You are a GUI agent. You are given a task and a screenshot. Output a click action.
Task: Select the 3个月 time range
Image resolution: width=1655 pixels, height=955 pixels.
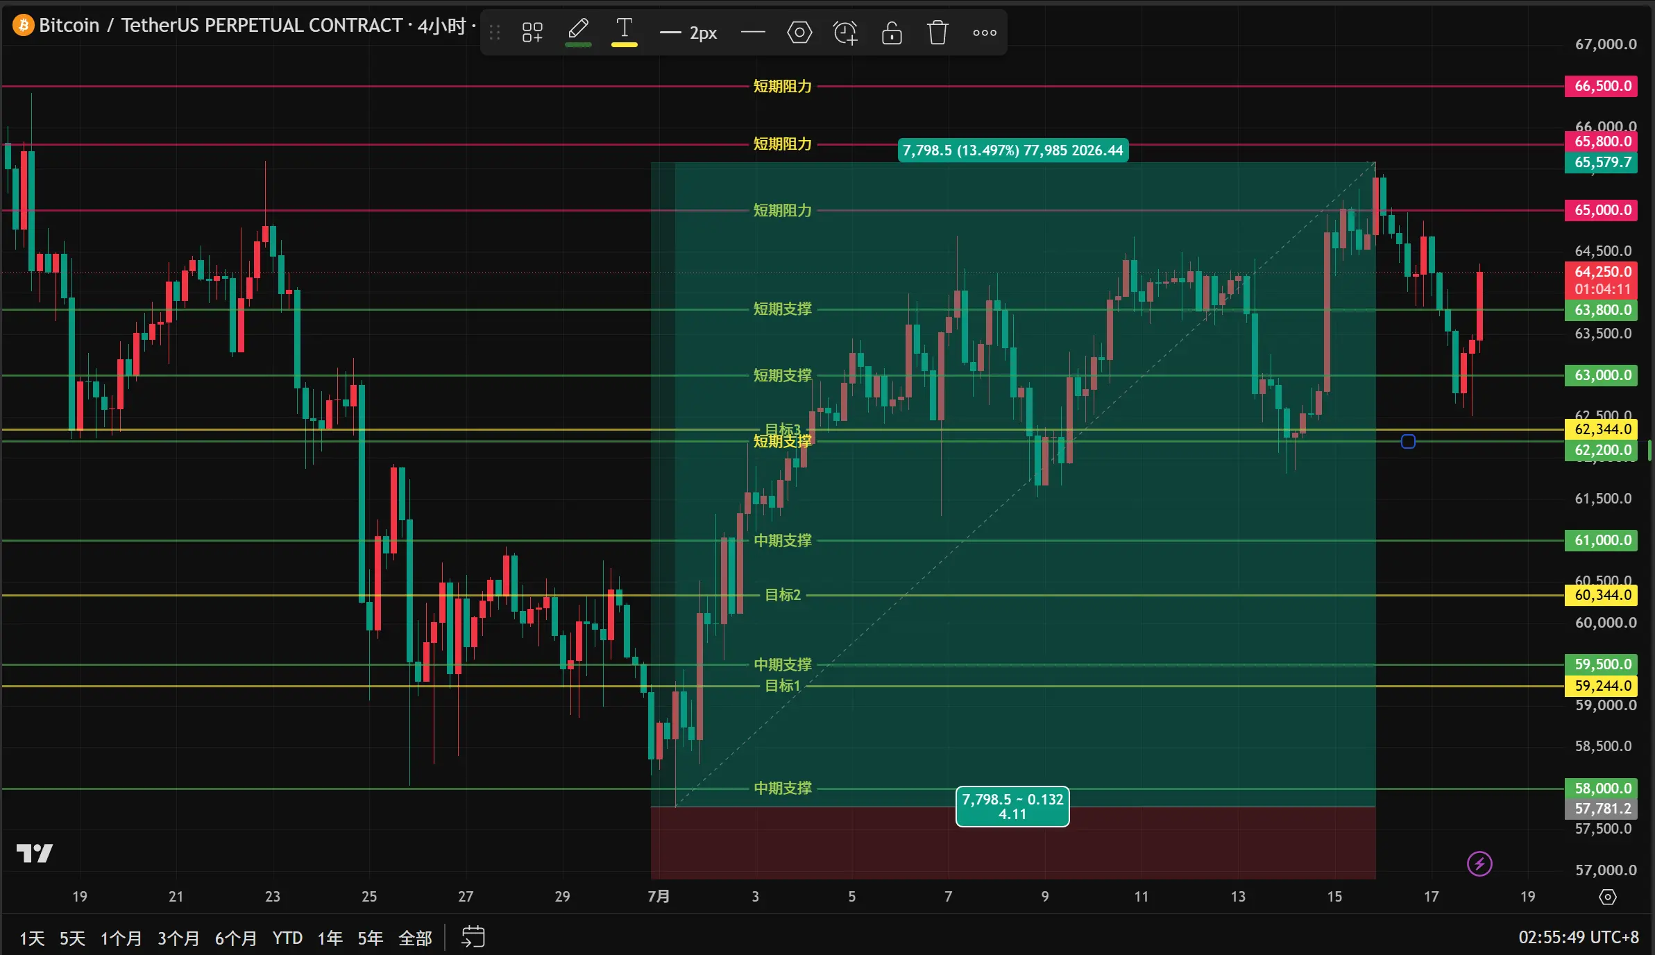tap(178, 938)
